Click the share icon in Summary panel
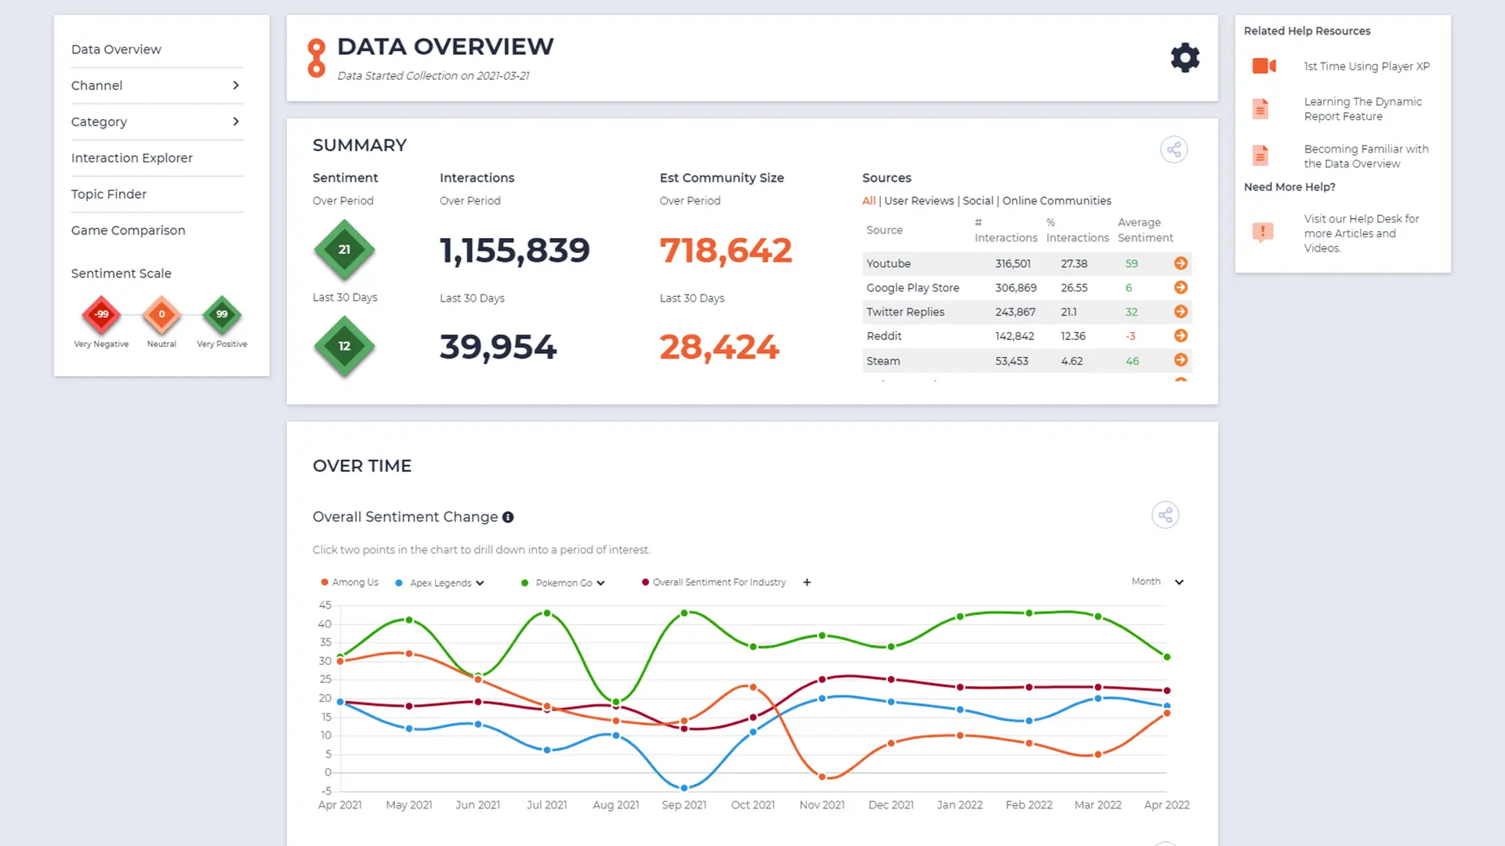The image size is (1505, 846). 1173,150
